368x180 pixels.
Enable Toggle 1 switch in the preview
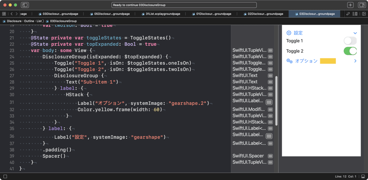coord(350,40)
